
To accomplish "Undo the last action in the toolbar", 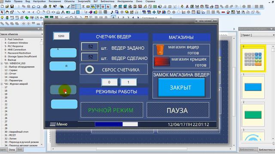I will (x=34, y=7).
